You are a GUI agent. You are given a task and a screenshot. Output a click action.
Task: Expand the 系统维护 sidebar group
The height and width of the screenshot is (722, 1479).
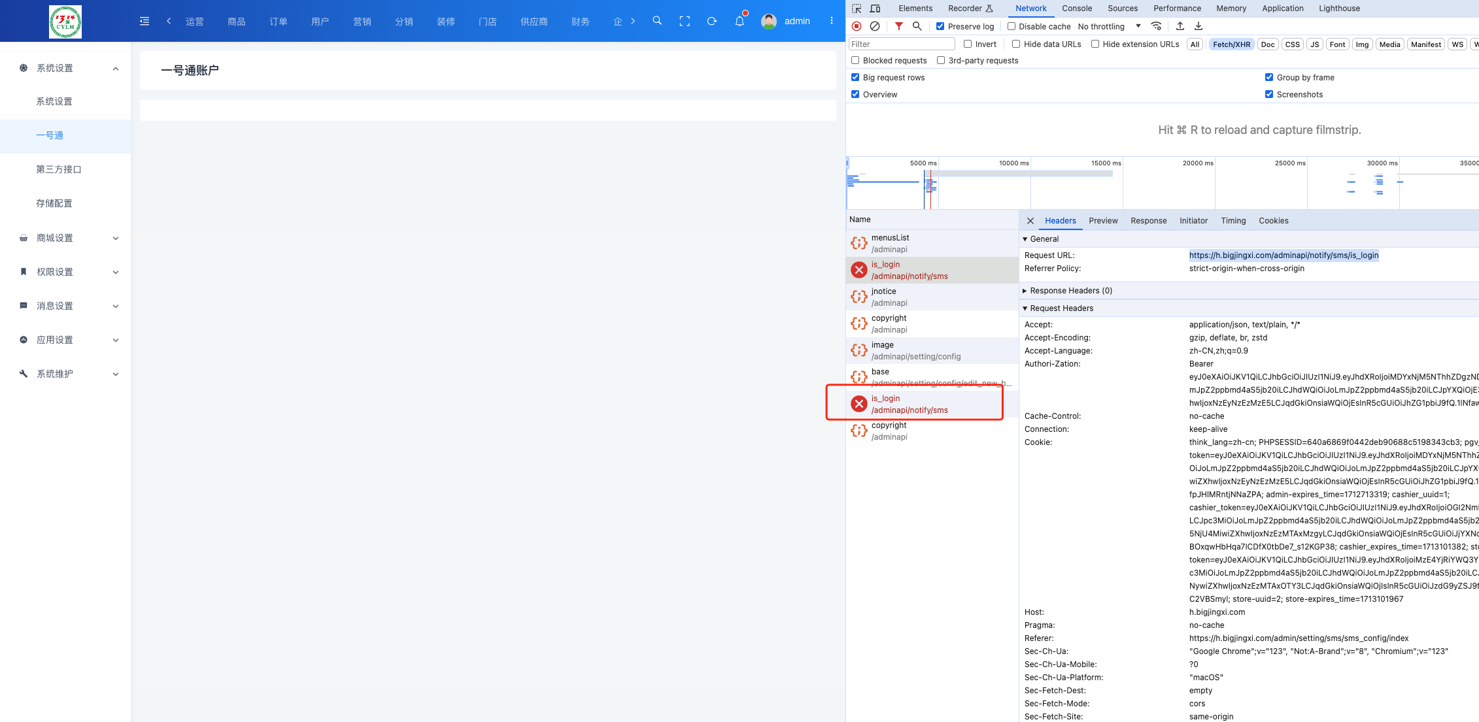[116, 374]
